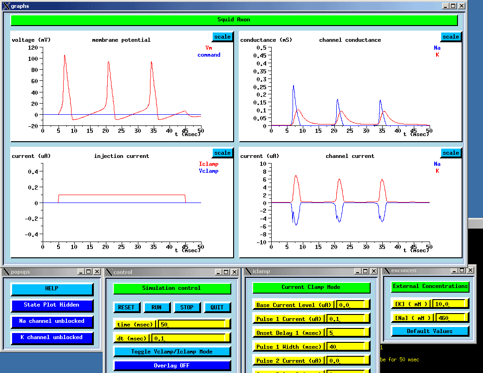This screenshot has height=373, width=483.
Task: Click the X icon in graphs title bar
Action: 6,6
